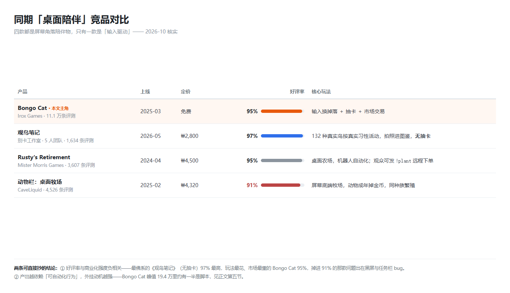Click the footer line starting with ②
This screenshot has height=293, width=510.
[129, 276]
